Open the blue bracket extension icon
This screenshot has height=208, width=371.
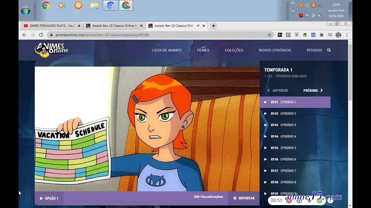[313, 35]
